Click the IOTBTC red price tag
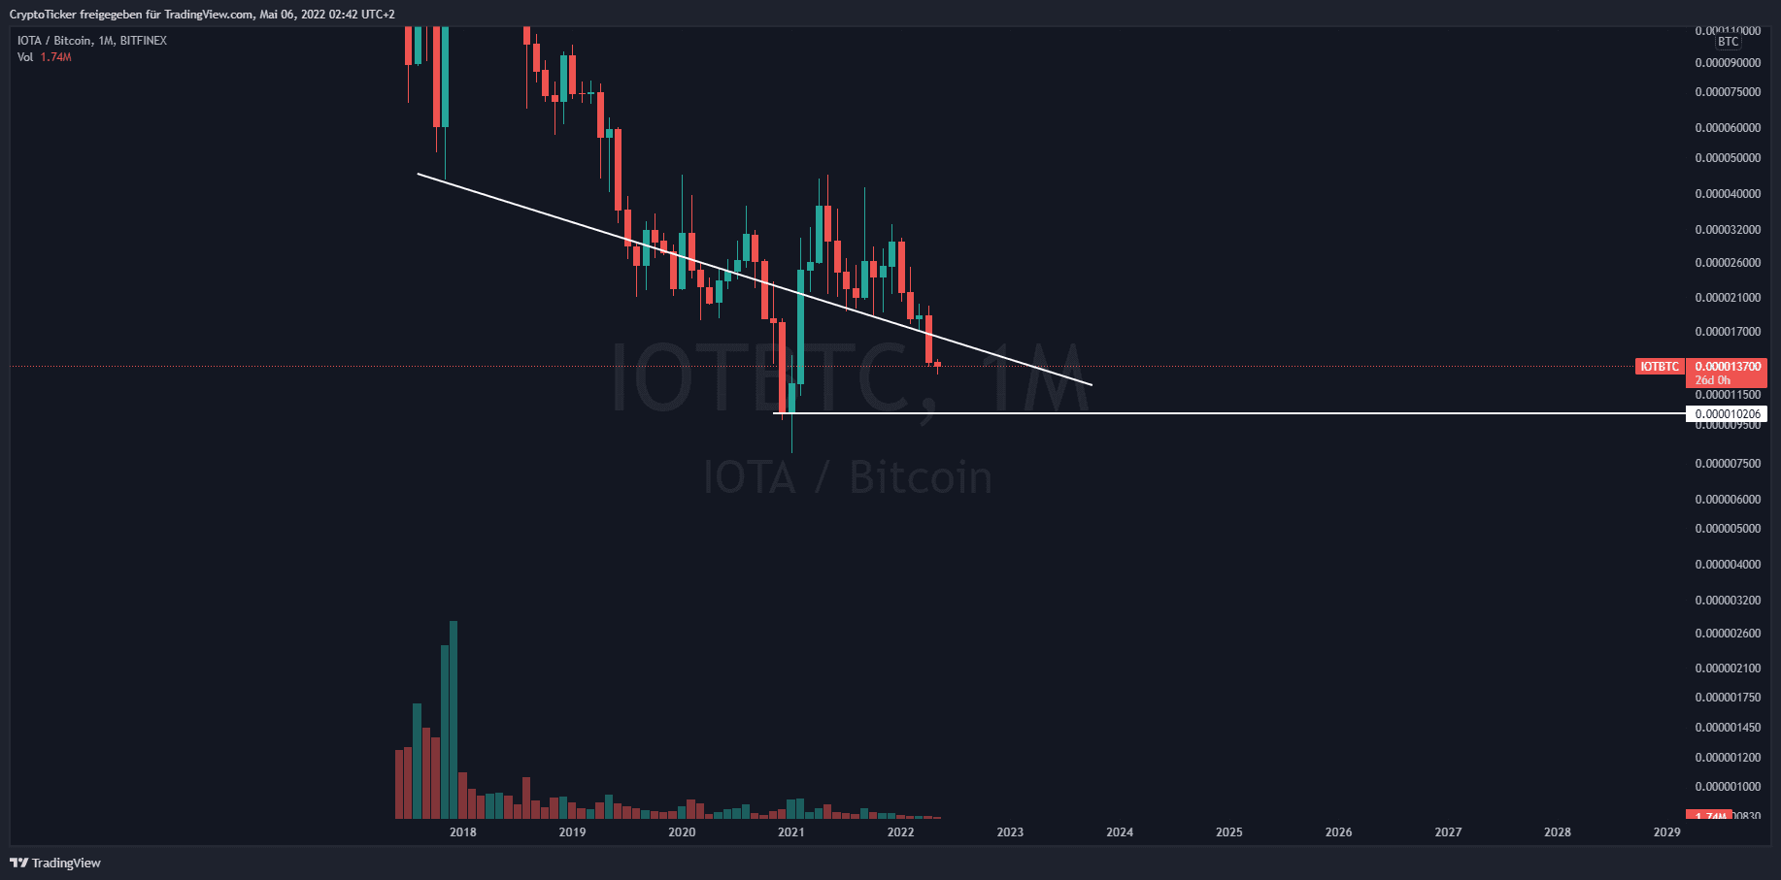The width and height of the screenshot is (1781, 880). 1659,367
